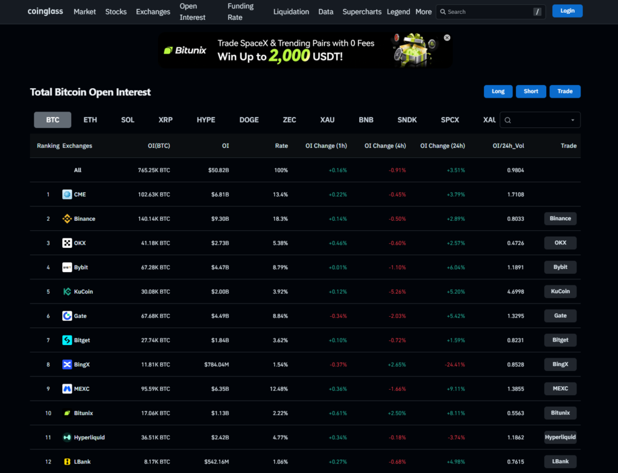Screen dimensions: 618x473
Task: Click the coinglass logo
Action: coord(45,11)
